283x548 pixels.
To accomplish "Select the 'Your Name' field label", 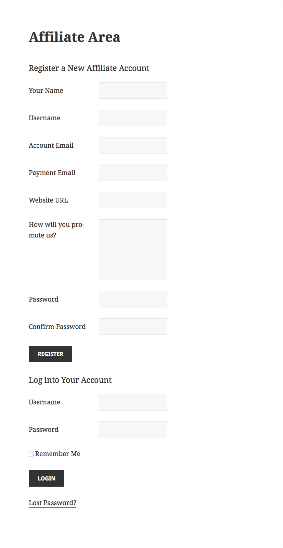I will [46, 90].
